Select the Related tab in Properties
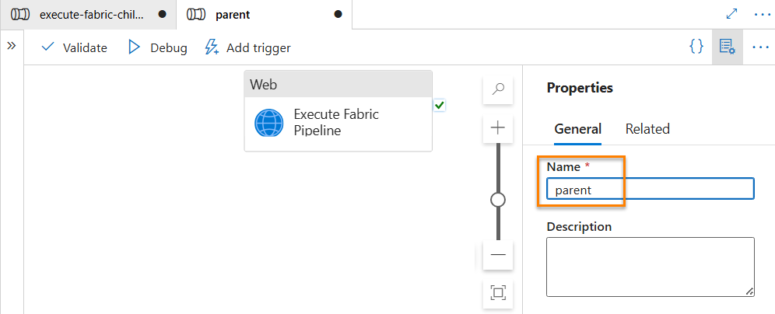 [x=647, y=129]
